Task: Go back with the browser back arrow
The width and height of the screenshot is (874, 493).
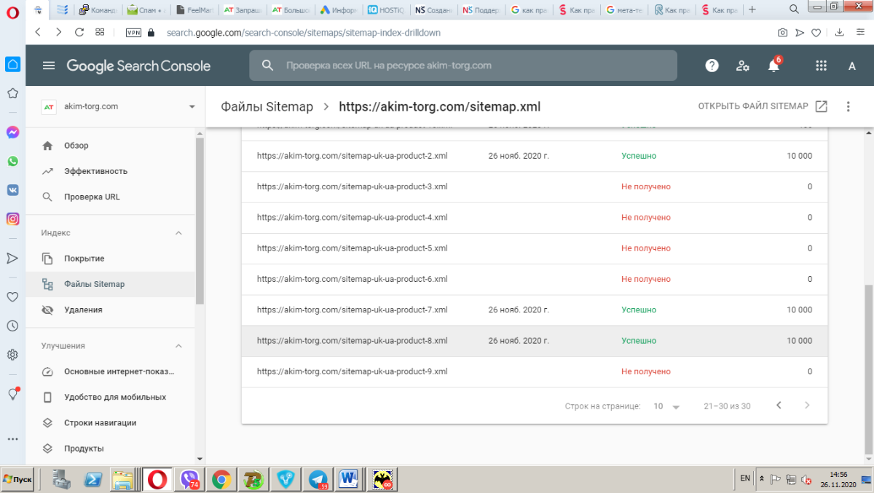Action: click(38, 32)
